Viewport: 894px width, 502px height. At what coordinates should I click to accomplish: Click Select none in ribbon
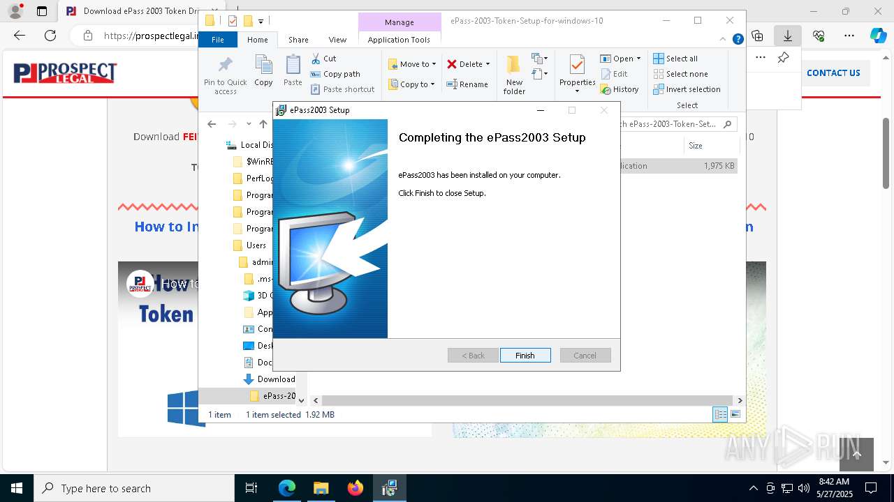tap(680, 74)
